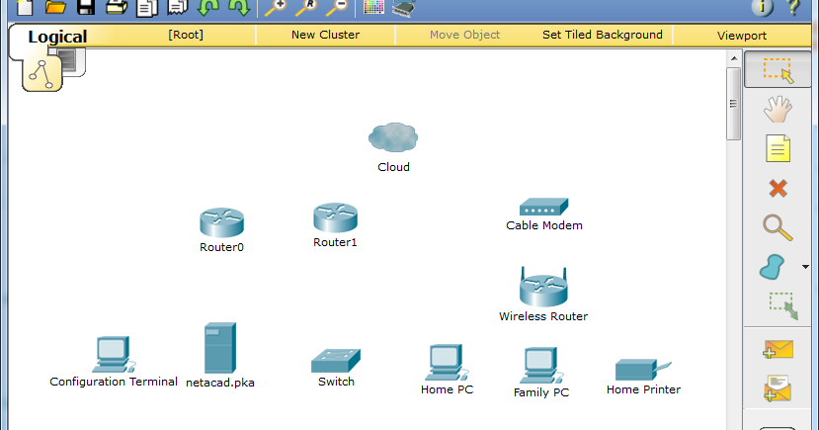
Task: Open help with the question mark icon
Action: tap(793, 7)
